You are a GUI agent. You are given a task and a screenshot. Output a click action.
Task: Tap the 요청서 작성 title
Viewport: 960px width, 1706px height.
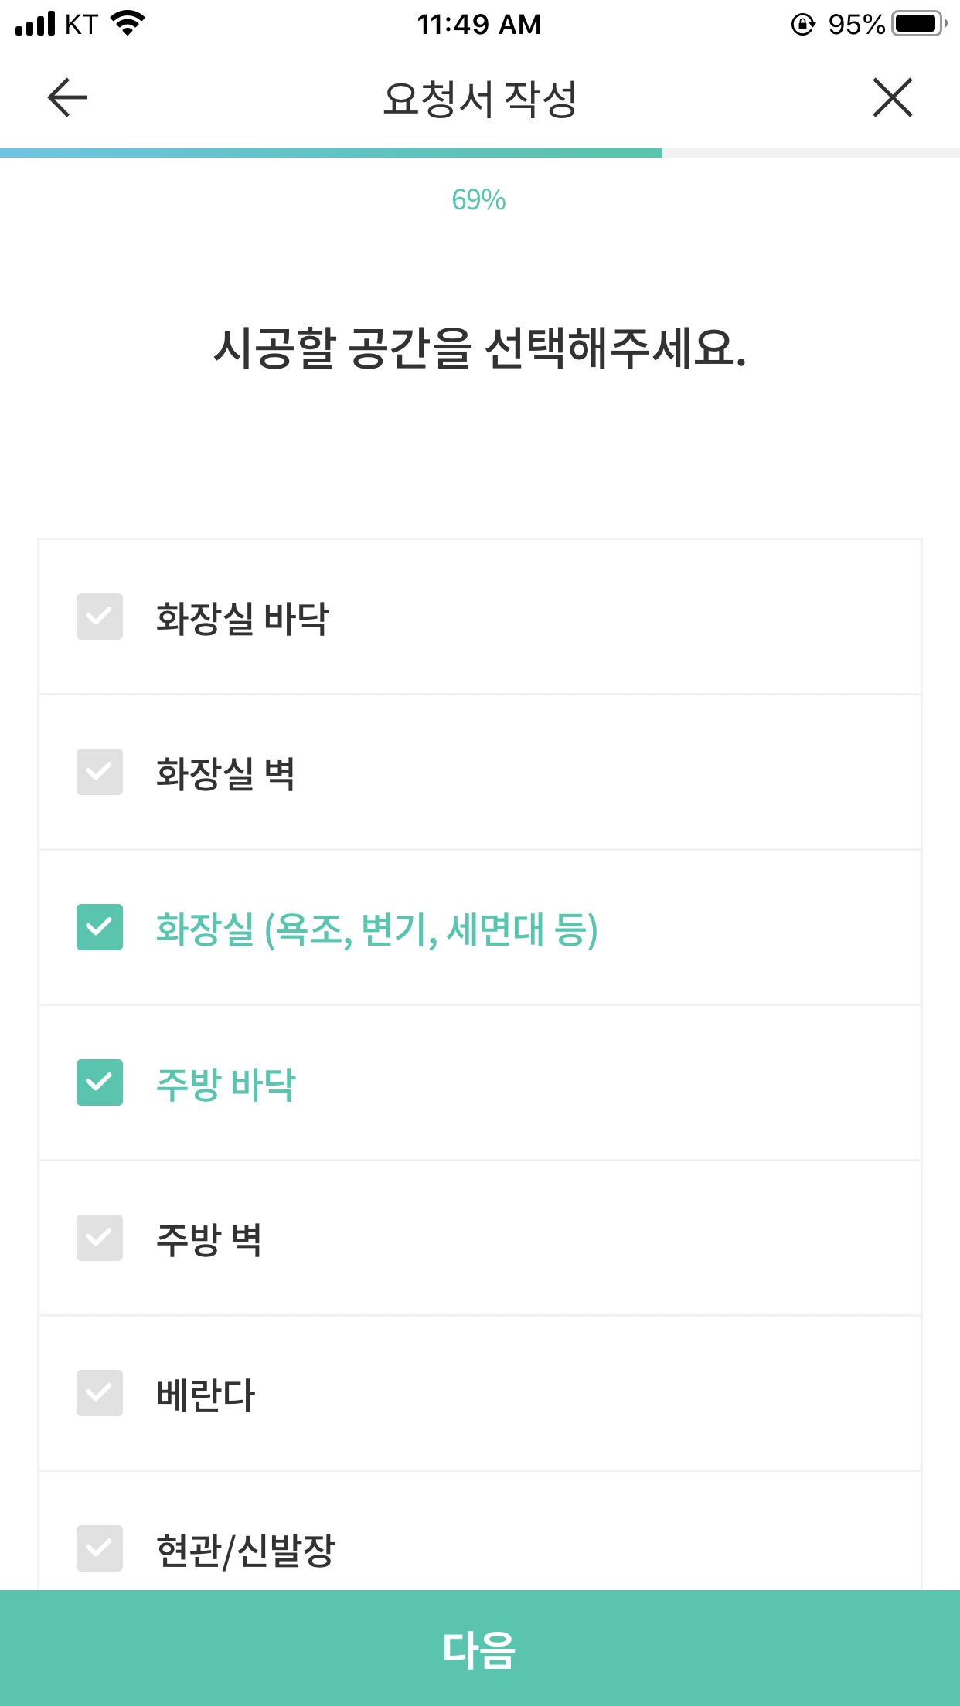[x=480, y=99]
